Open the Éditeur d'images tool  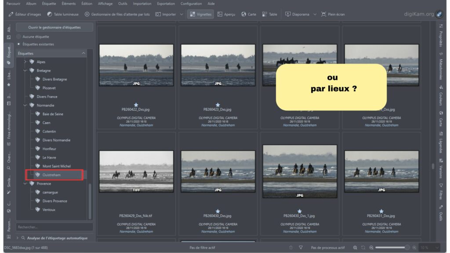coord(25,14)
